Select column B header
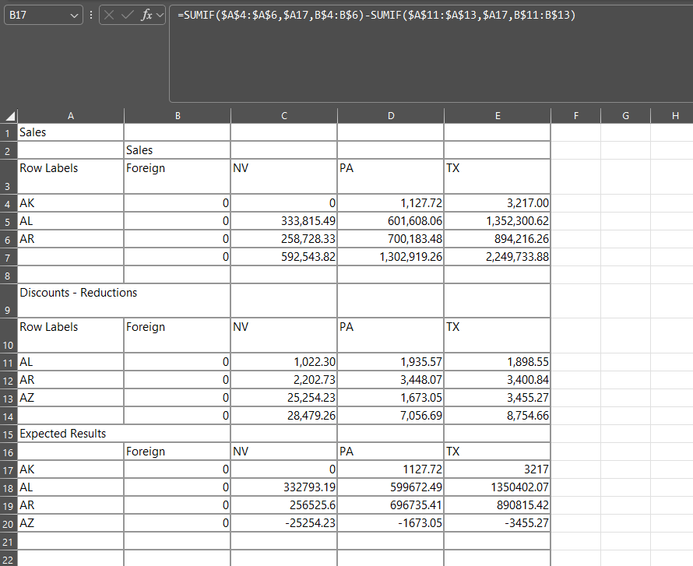Screen dimensions: 693x566 pyautogui.click(x=178, y=116)
